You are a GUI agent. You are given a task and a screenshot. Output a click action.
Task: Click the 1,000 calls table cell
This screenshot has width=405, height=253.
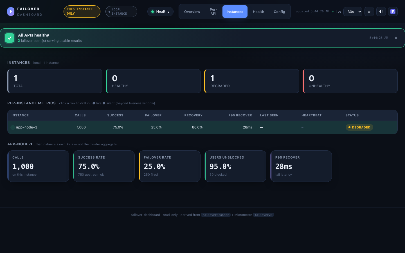pyautogui.click(x=81, y=127)
